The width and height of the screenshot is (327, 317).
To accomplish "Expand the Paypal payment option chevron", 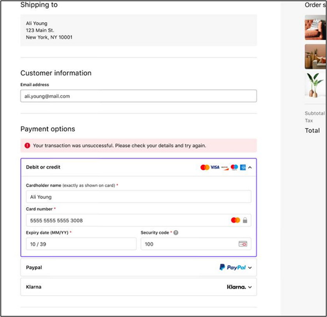I will [250, 268].
